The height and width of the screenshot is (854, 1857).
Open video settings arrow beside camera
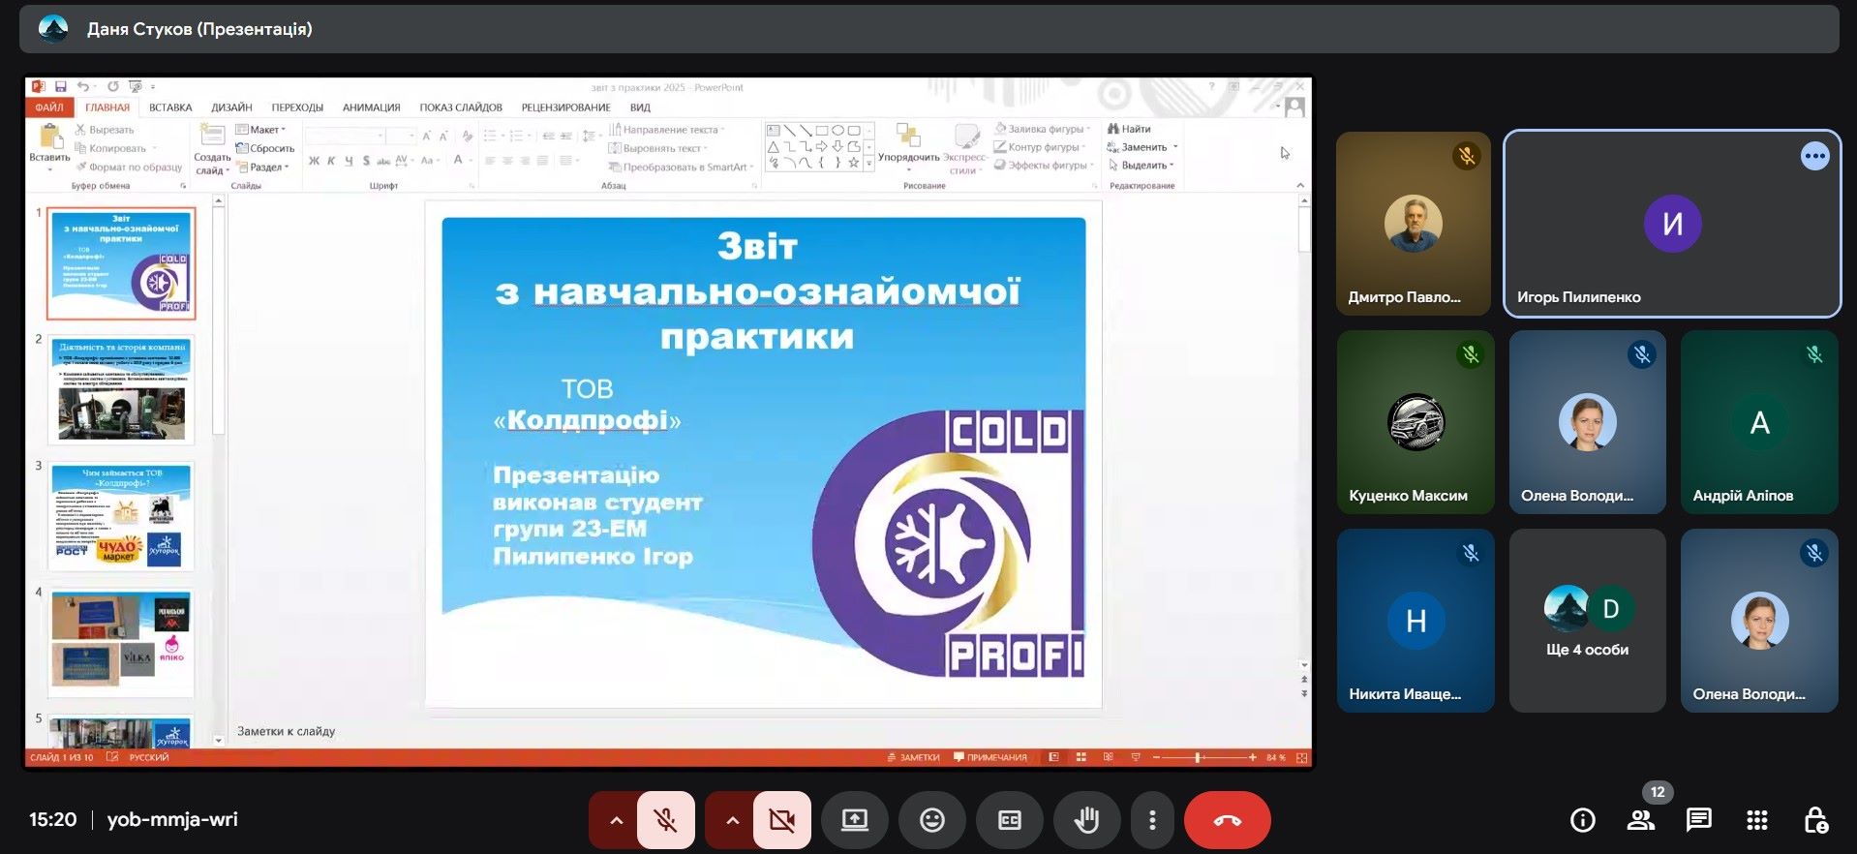tap(732, 820)
